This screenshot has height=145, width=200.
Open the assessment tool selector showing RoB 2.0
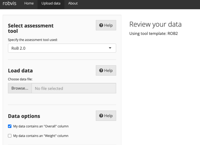pyautogui.click(x=62, y=48)
